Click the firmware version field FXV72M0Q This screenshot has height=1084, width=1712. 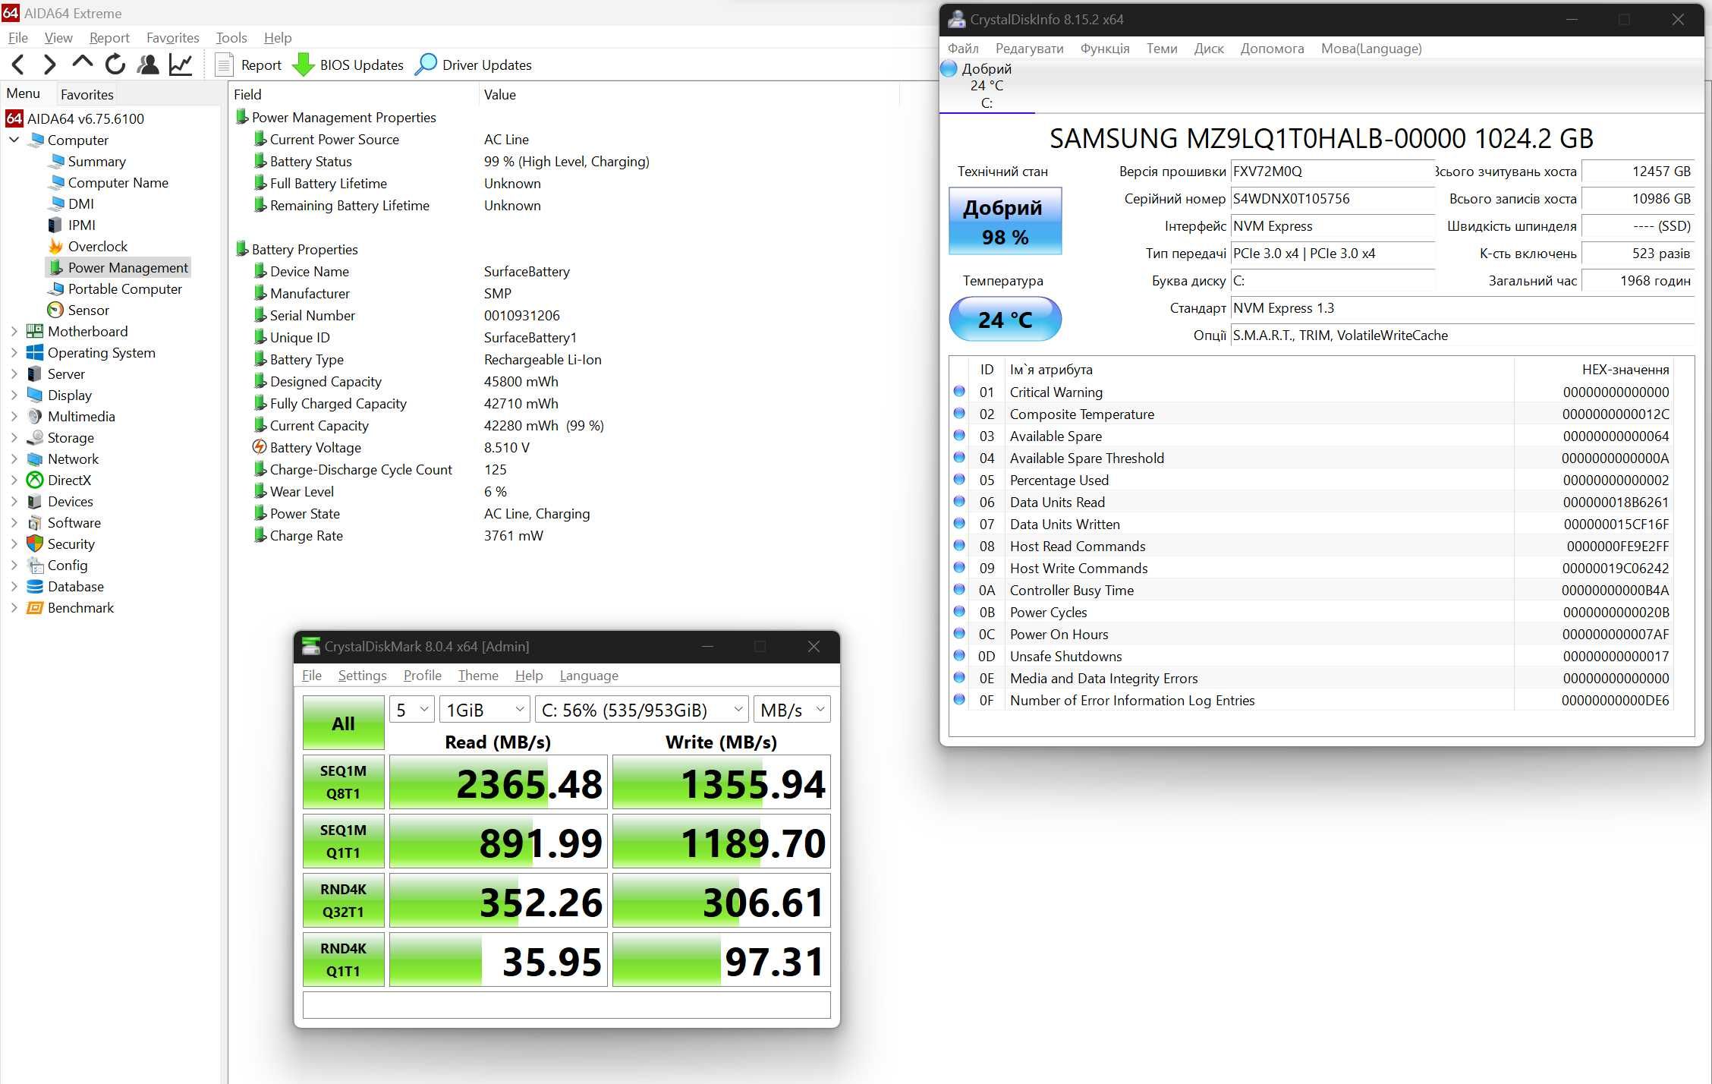tap(1332, 172)
